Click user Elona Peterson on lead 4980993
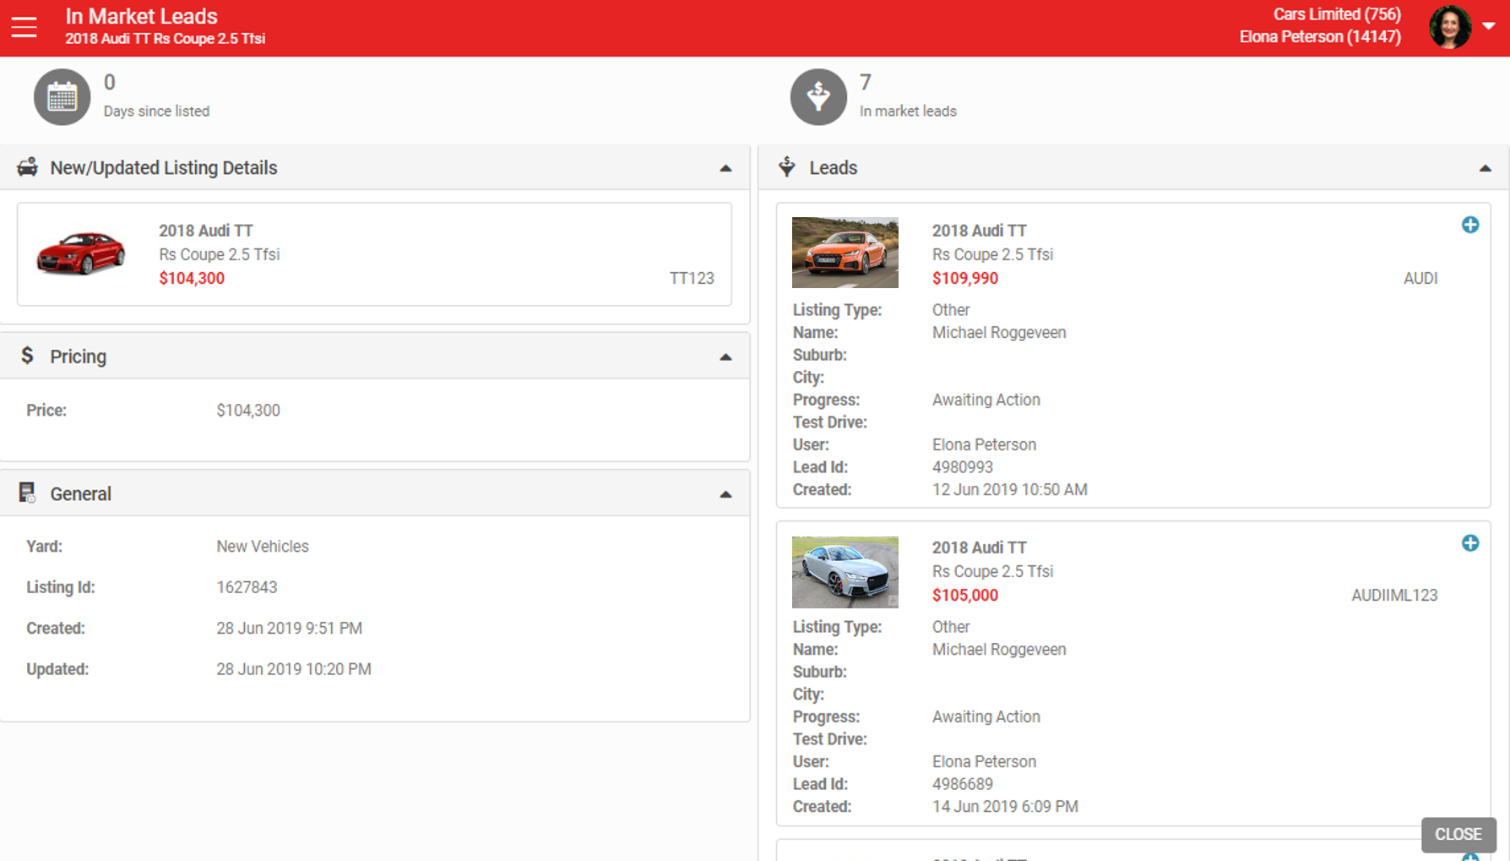 [x=984, y=444]
